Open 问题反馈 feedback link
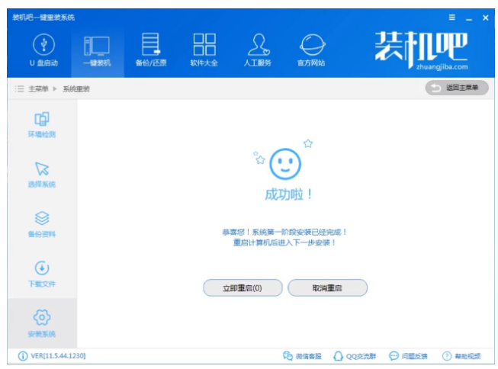 (409, 356)
